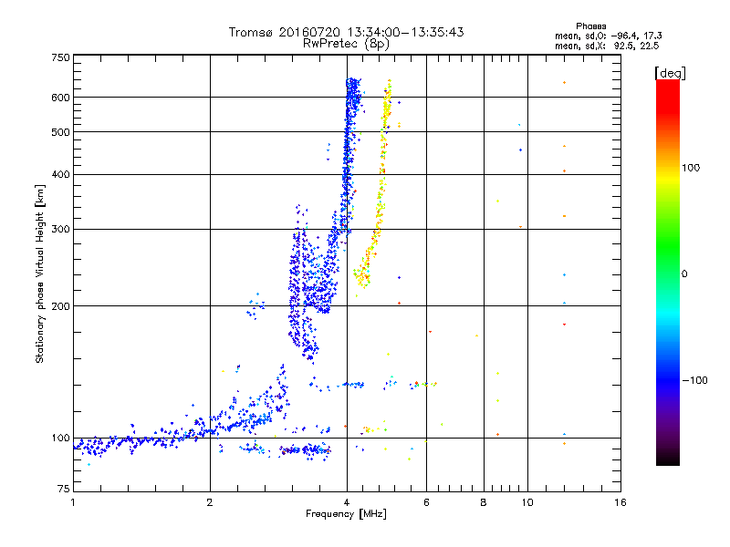Click the x-axis label '1'
The width and height of the screenshot is (730, 547).
pos(73,502)
